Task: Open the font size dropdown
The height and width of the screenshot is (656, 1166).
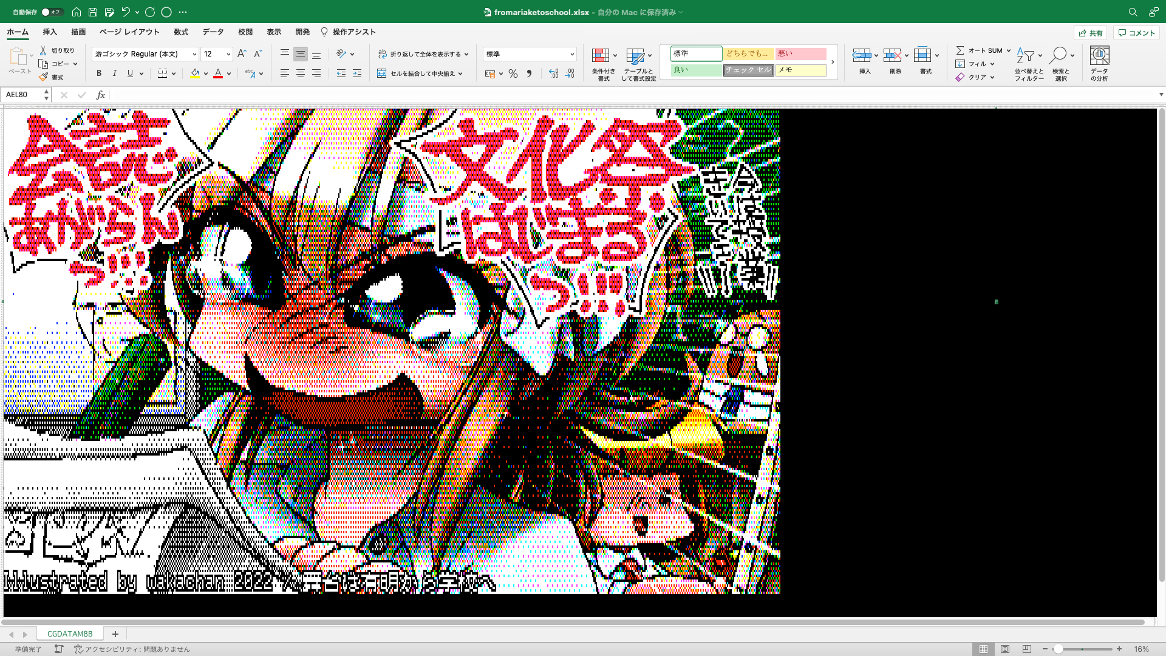Action: [x=228, y=54]
